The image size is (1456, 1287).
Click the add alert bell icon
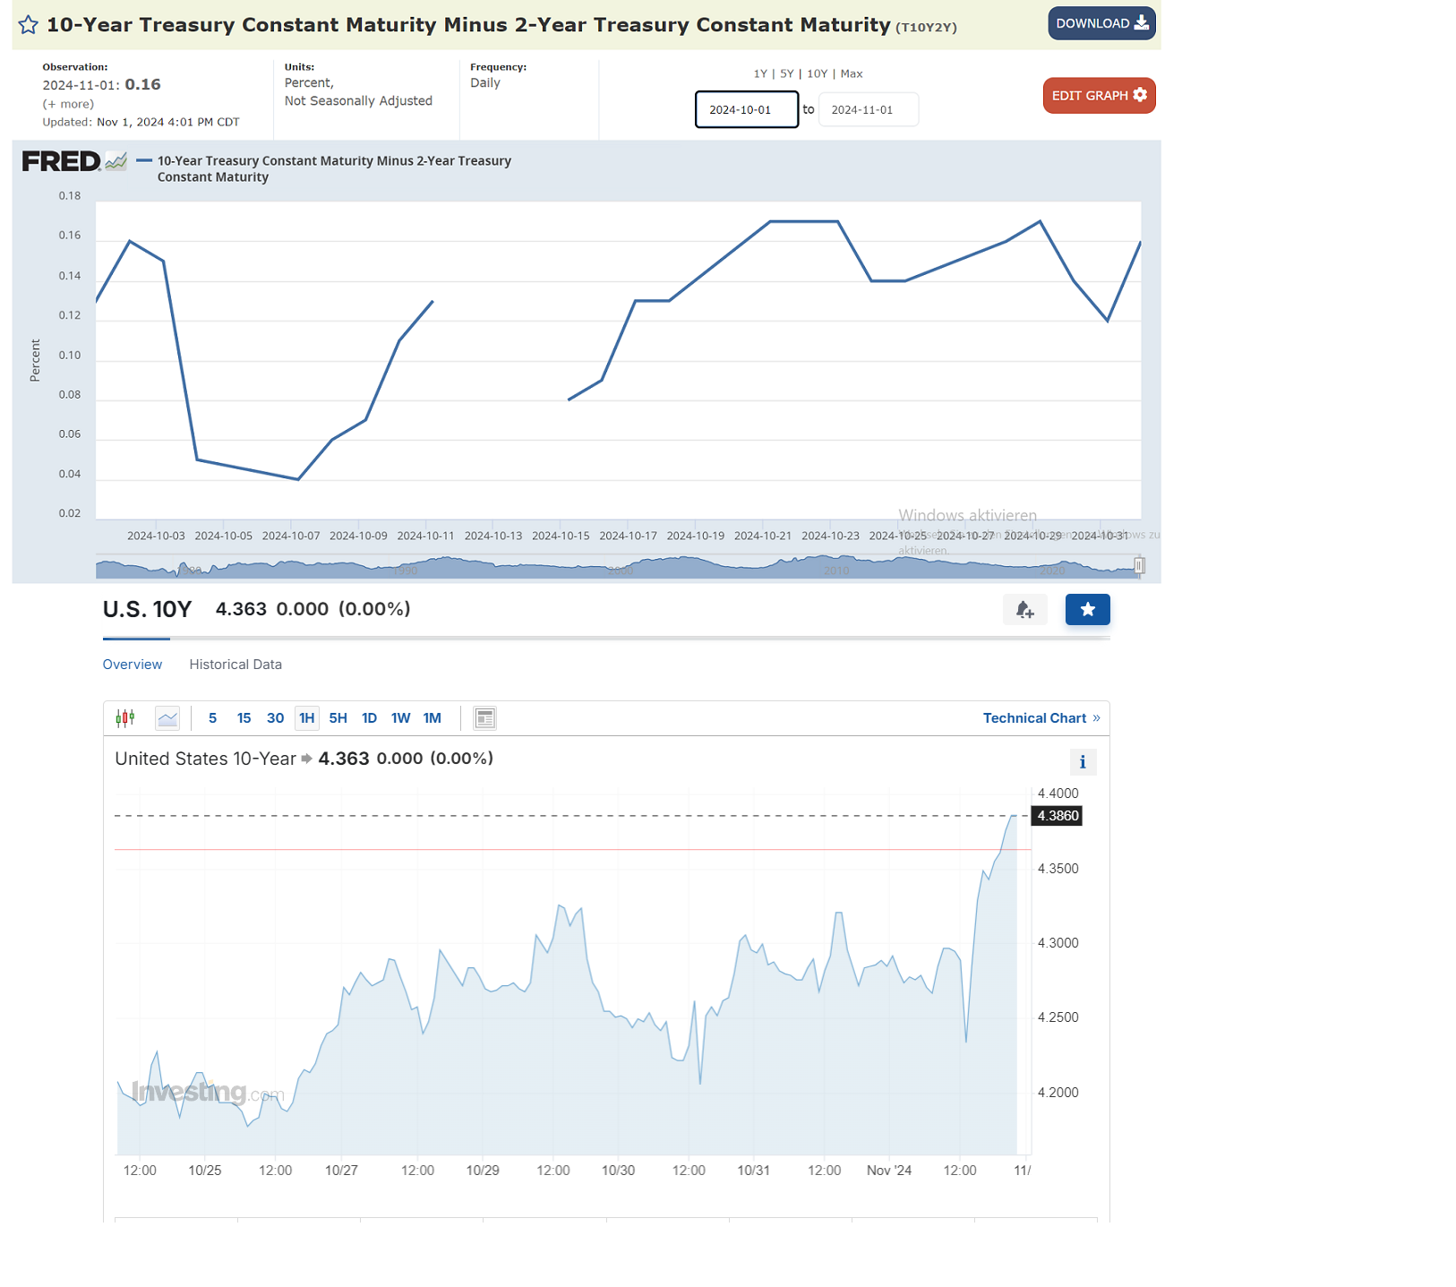point(1024,610)
